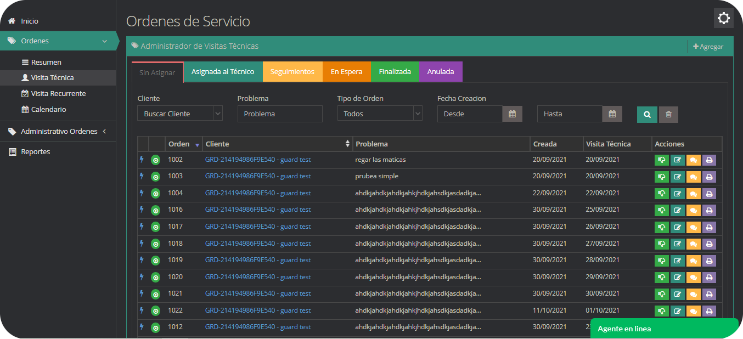Click the green status circle for order 1018
The height and width of the screenshot is (339, 743).
click(156, 244)
